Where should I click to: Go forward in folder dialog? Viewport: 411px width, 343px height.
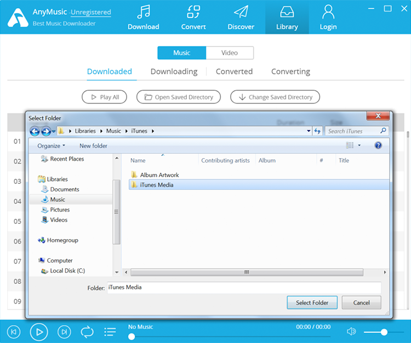pyautogui.click(x=46, y=131)
